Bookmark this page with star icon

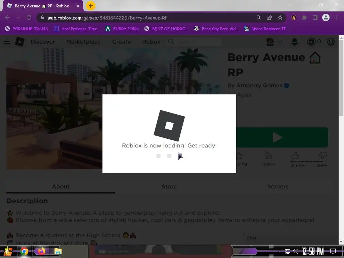point(280,17)
